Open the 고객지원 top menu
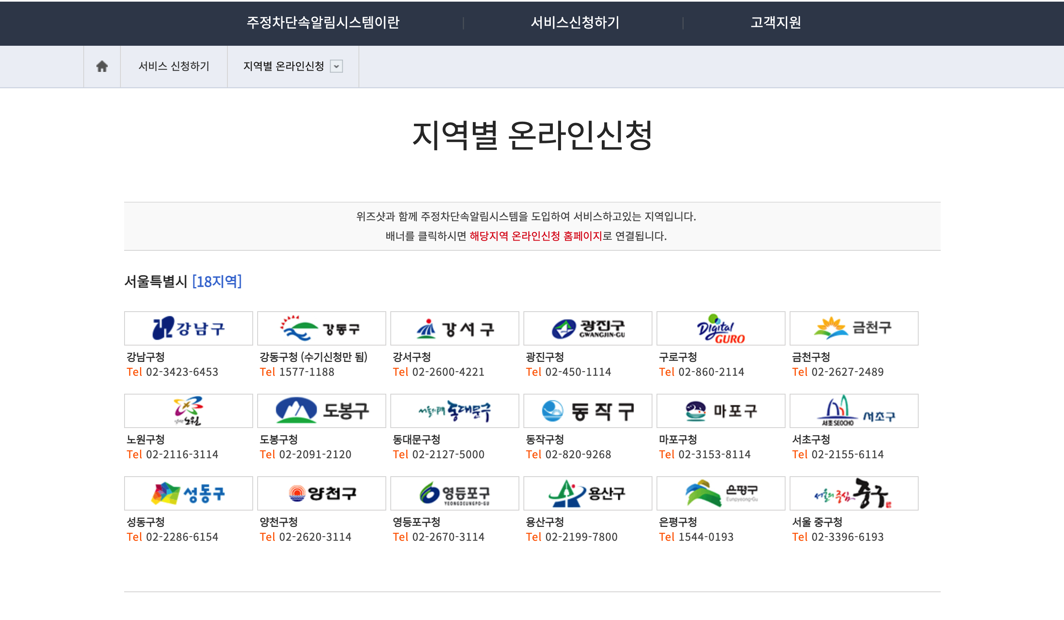The height and width of the screenshot is (620, 1064). coord(776,22)
